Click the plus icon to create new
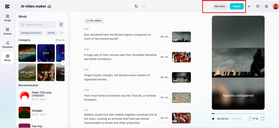 tap(249, 7)
